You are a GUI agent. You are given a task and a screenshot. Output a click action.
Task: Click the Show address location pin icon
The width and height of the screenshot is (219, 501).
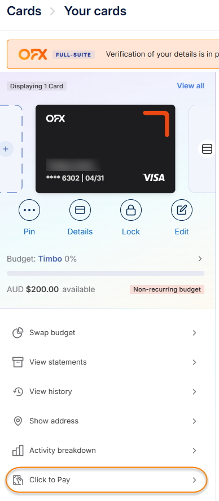click(18, 421)
